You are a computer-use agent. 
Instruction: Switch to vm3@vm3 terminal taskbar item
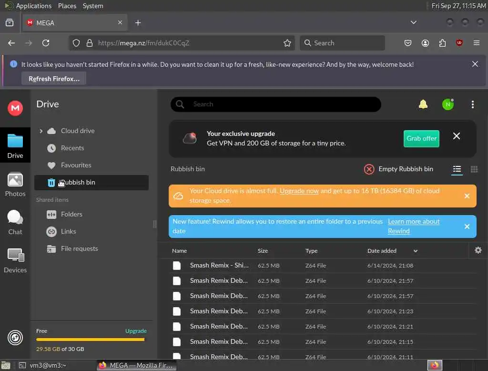pos(47,365)
